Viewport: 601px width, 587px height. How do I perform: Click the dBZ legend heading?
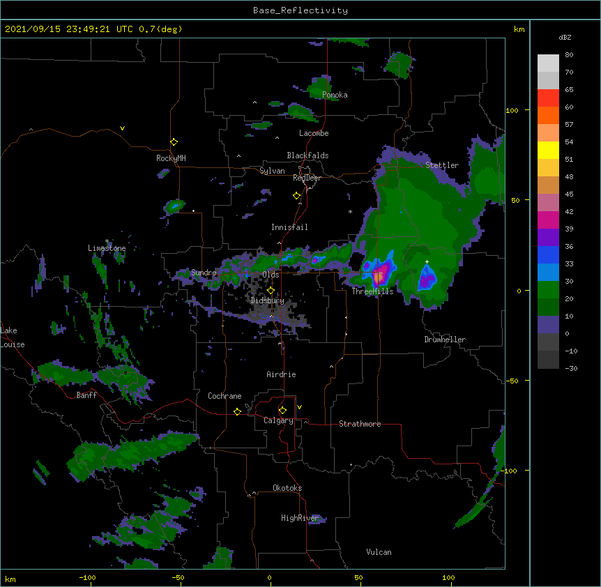click(x=565, y=37)
